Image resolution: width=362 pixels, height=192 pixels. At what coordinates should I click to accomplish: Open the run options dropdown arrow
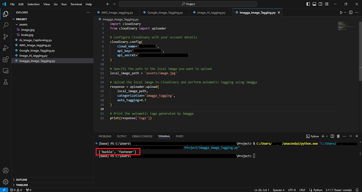click(345, 12)
